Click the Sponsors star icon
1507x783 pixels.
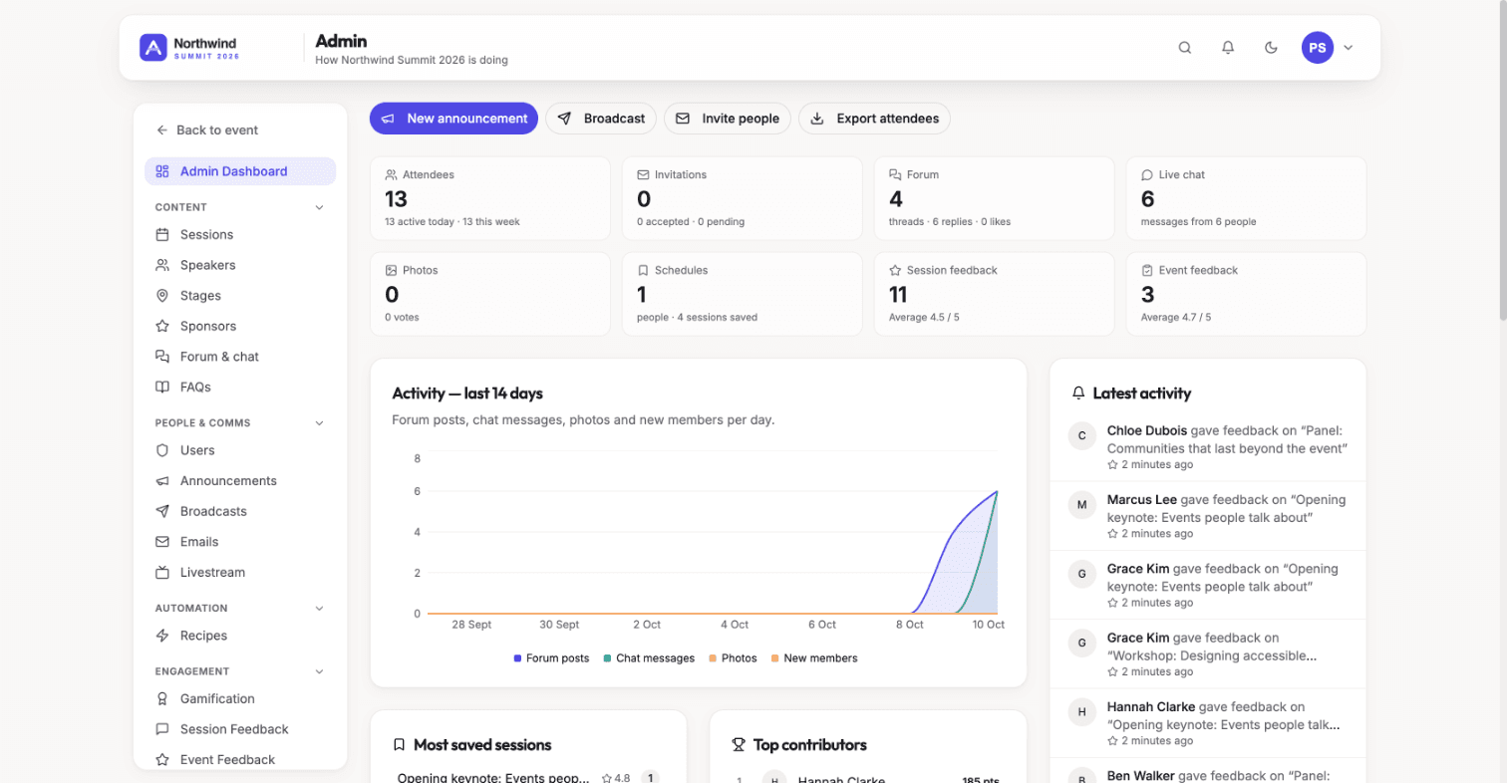(162, 326)
